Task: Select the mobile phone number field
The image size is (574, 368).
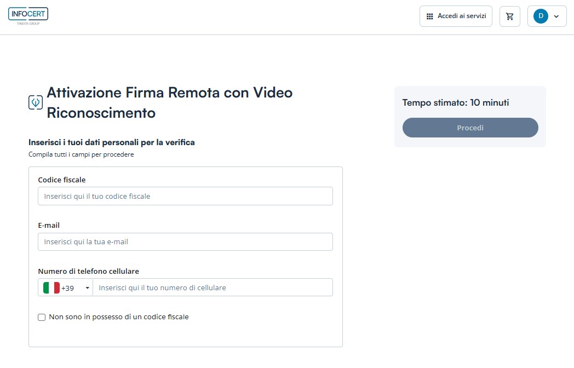Action: tap(213, 287)
